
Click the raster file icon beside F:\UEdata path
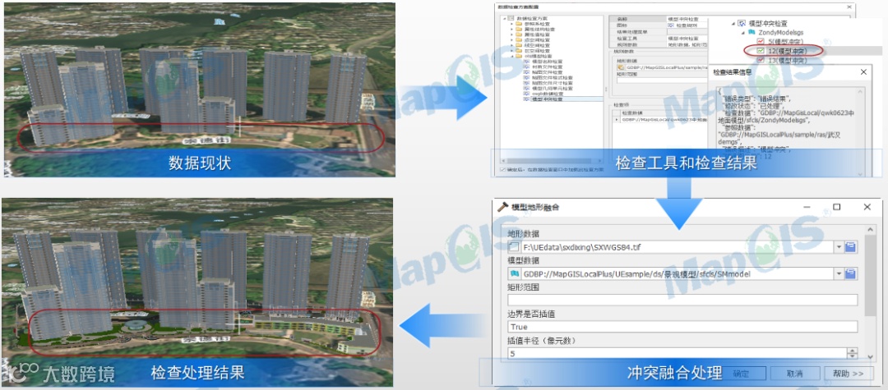point(514,247)
